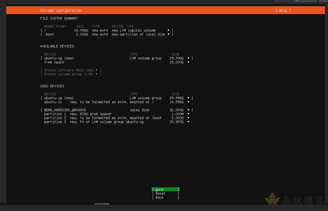328x211 pixels.
Task: Select the Done button
Action: 166,190
